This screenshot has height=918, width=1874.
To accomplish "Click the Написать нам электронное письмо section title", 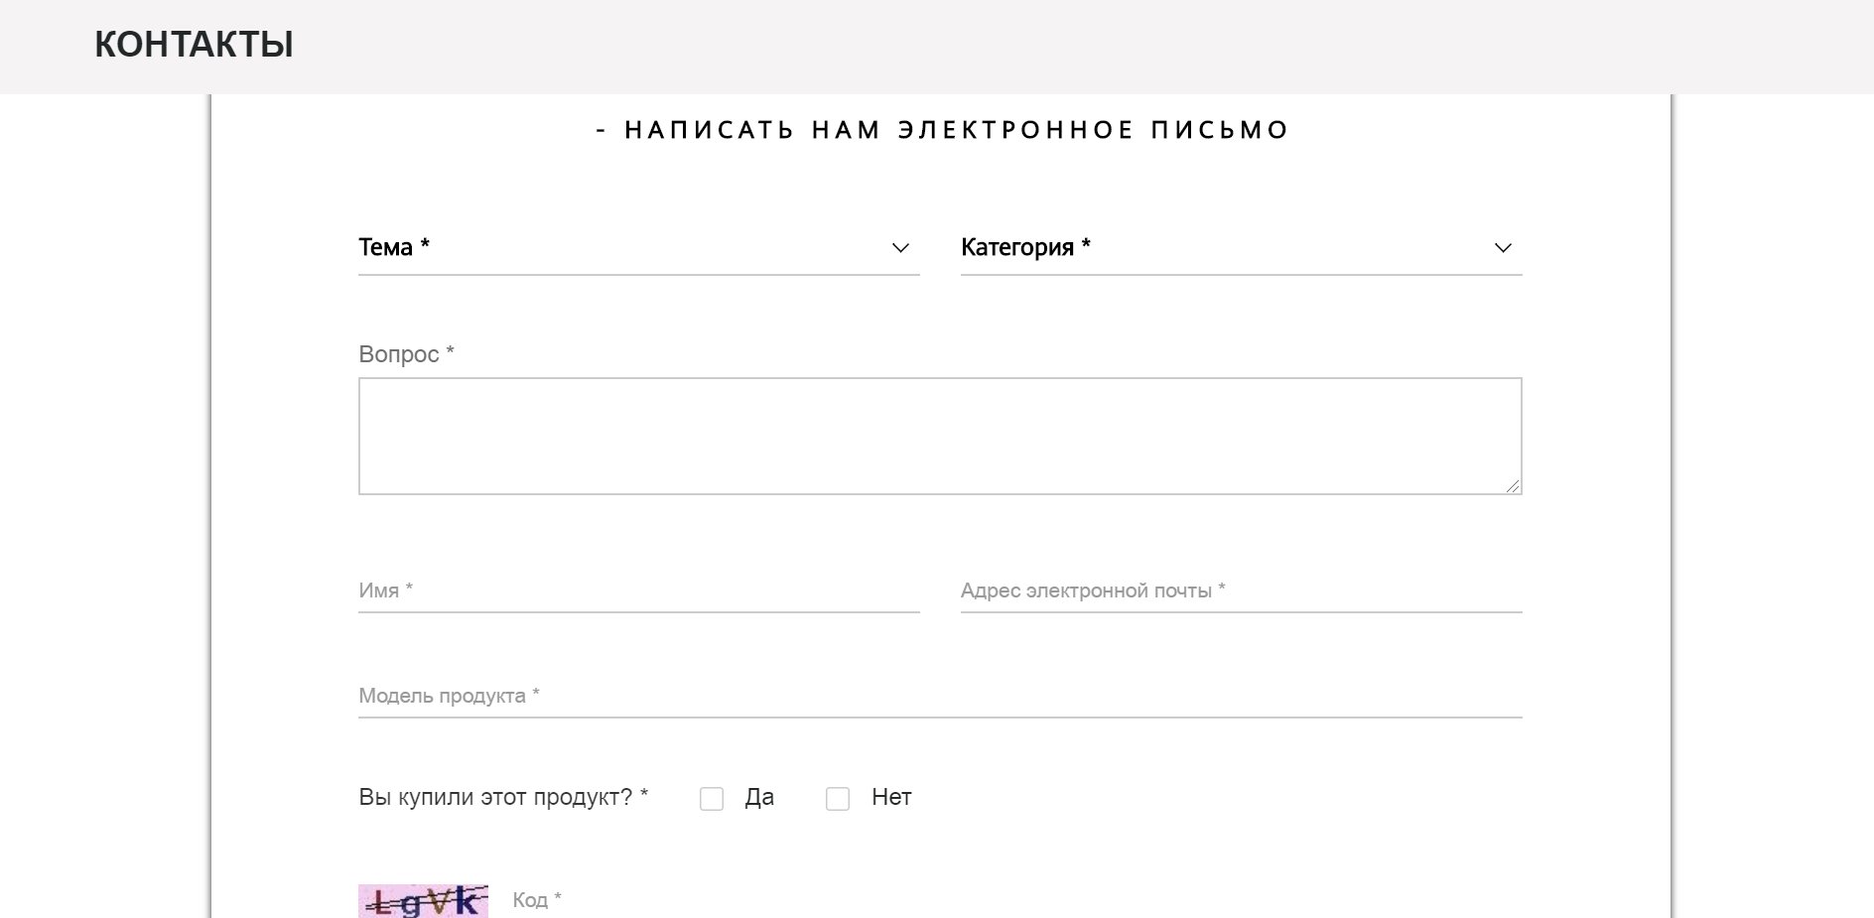I will (942, 130).
